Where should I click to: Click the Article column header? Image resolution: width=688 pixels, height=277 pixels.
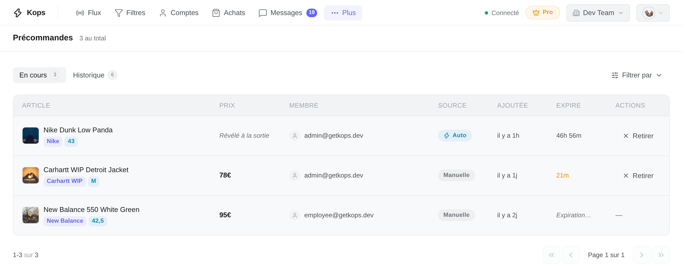(36, 105)
